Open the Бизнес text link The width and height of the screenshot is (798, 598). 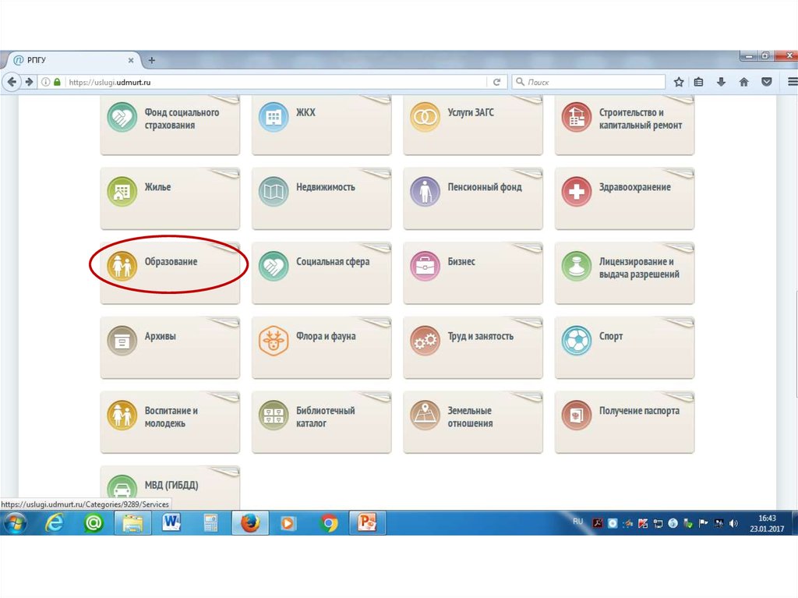461,261
